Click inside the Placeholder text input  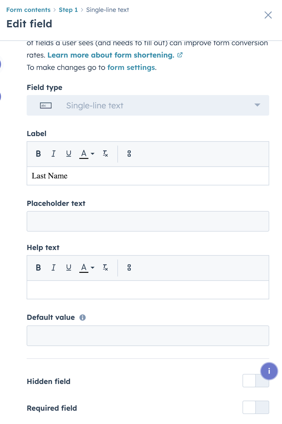click(148, 221)
